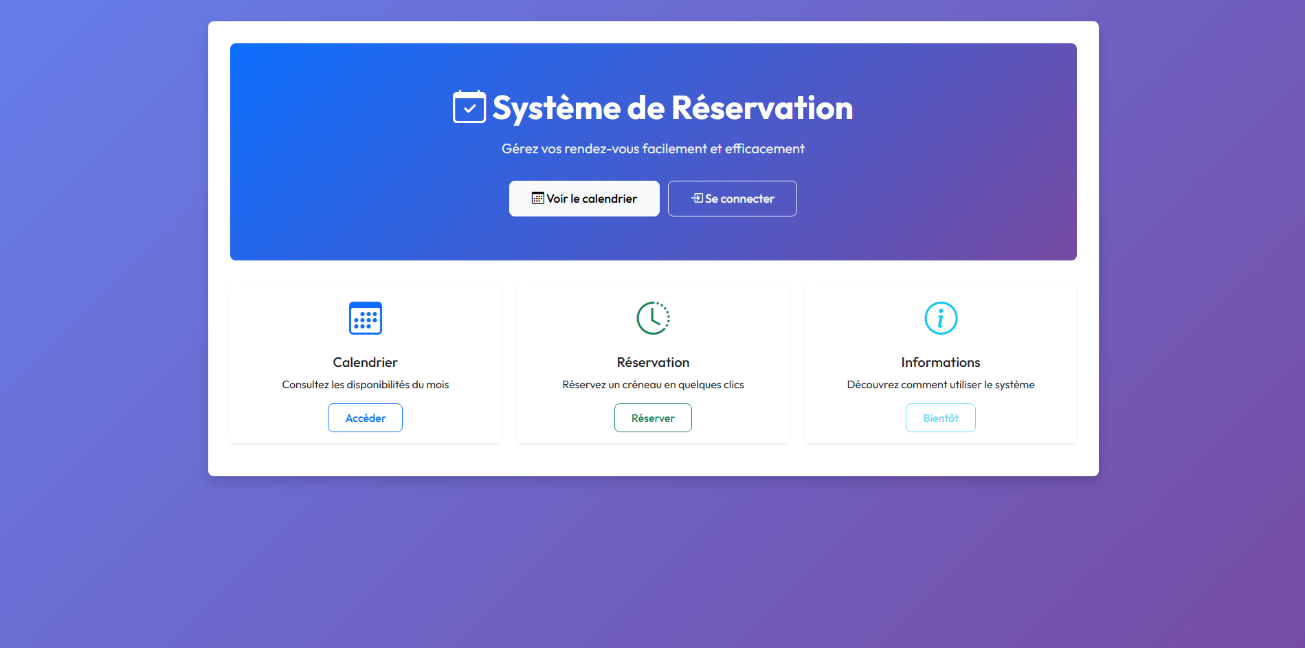Click the Bientôt button

pos(940,418)
